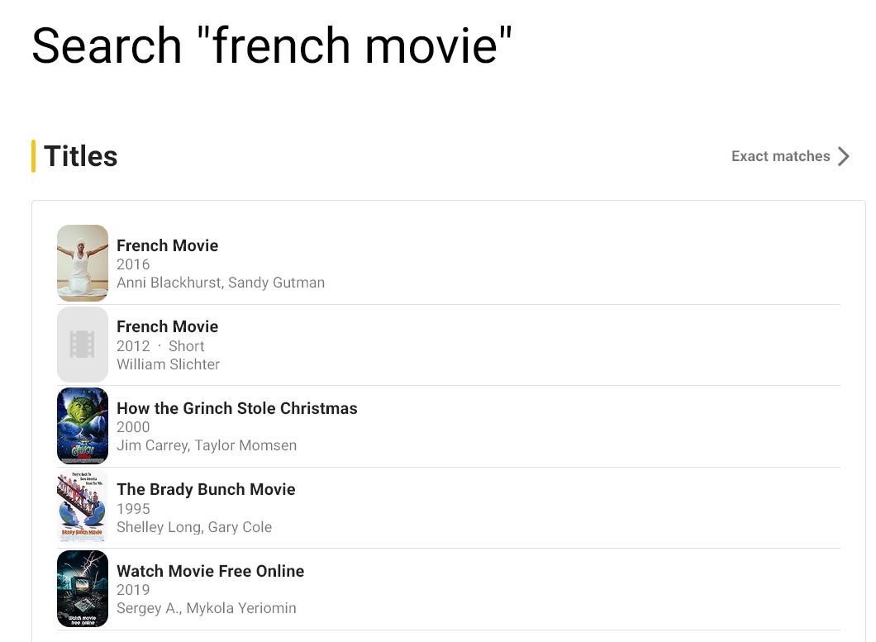This screenshot has width=876, height=642.
Task: Click Jim Carrey, Taylor Momsen cast text
Action: pyautogui.click(x=207, y=445)
